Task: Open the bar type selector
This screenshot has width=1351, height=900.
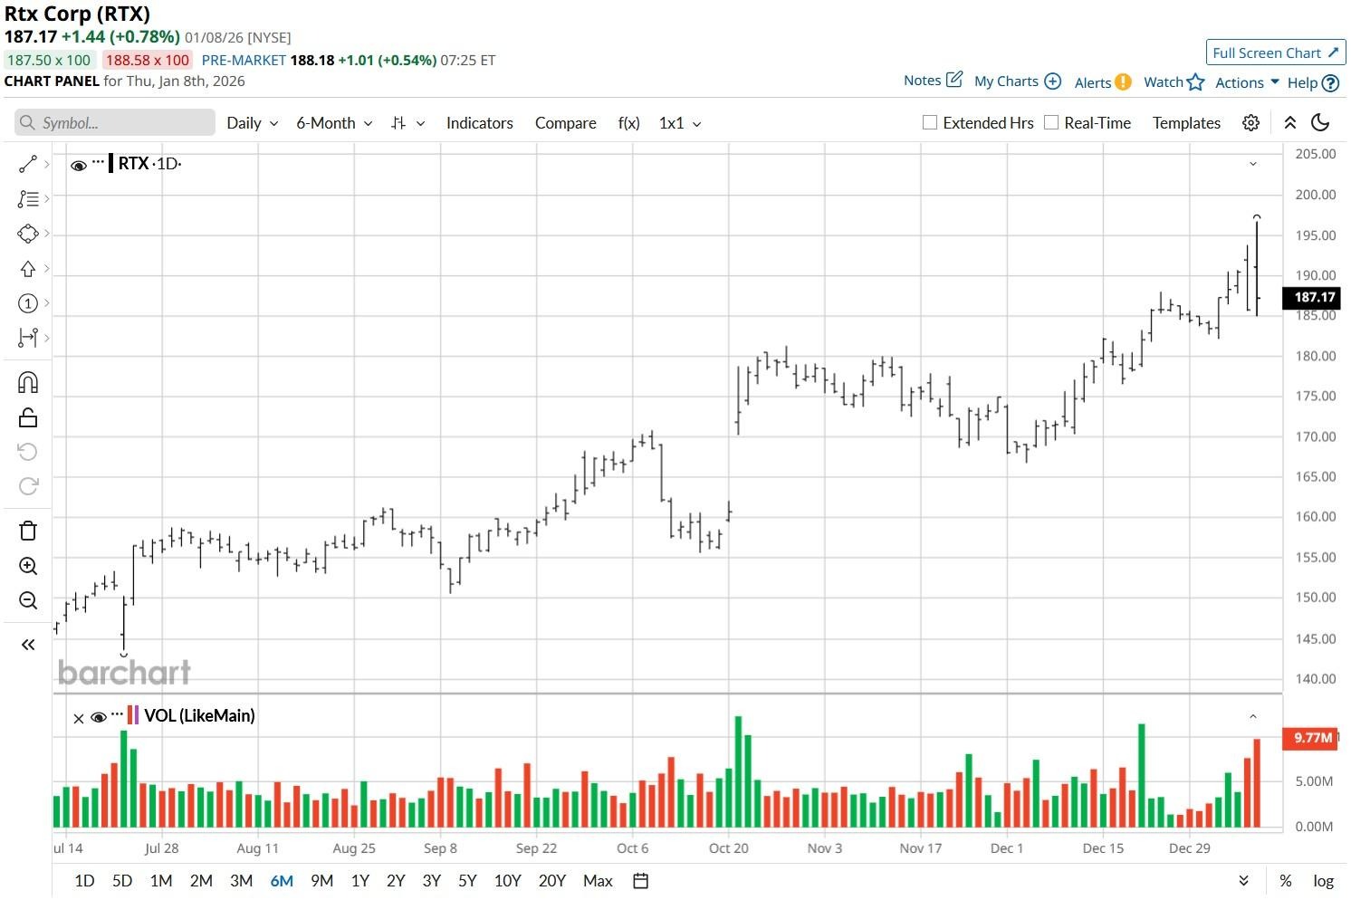Action: coord(407,123)
